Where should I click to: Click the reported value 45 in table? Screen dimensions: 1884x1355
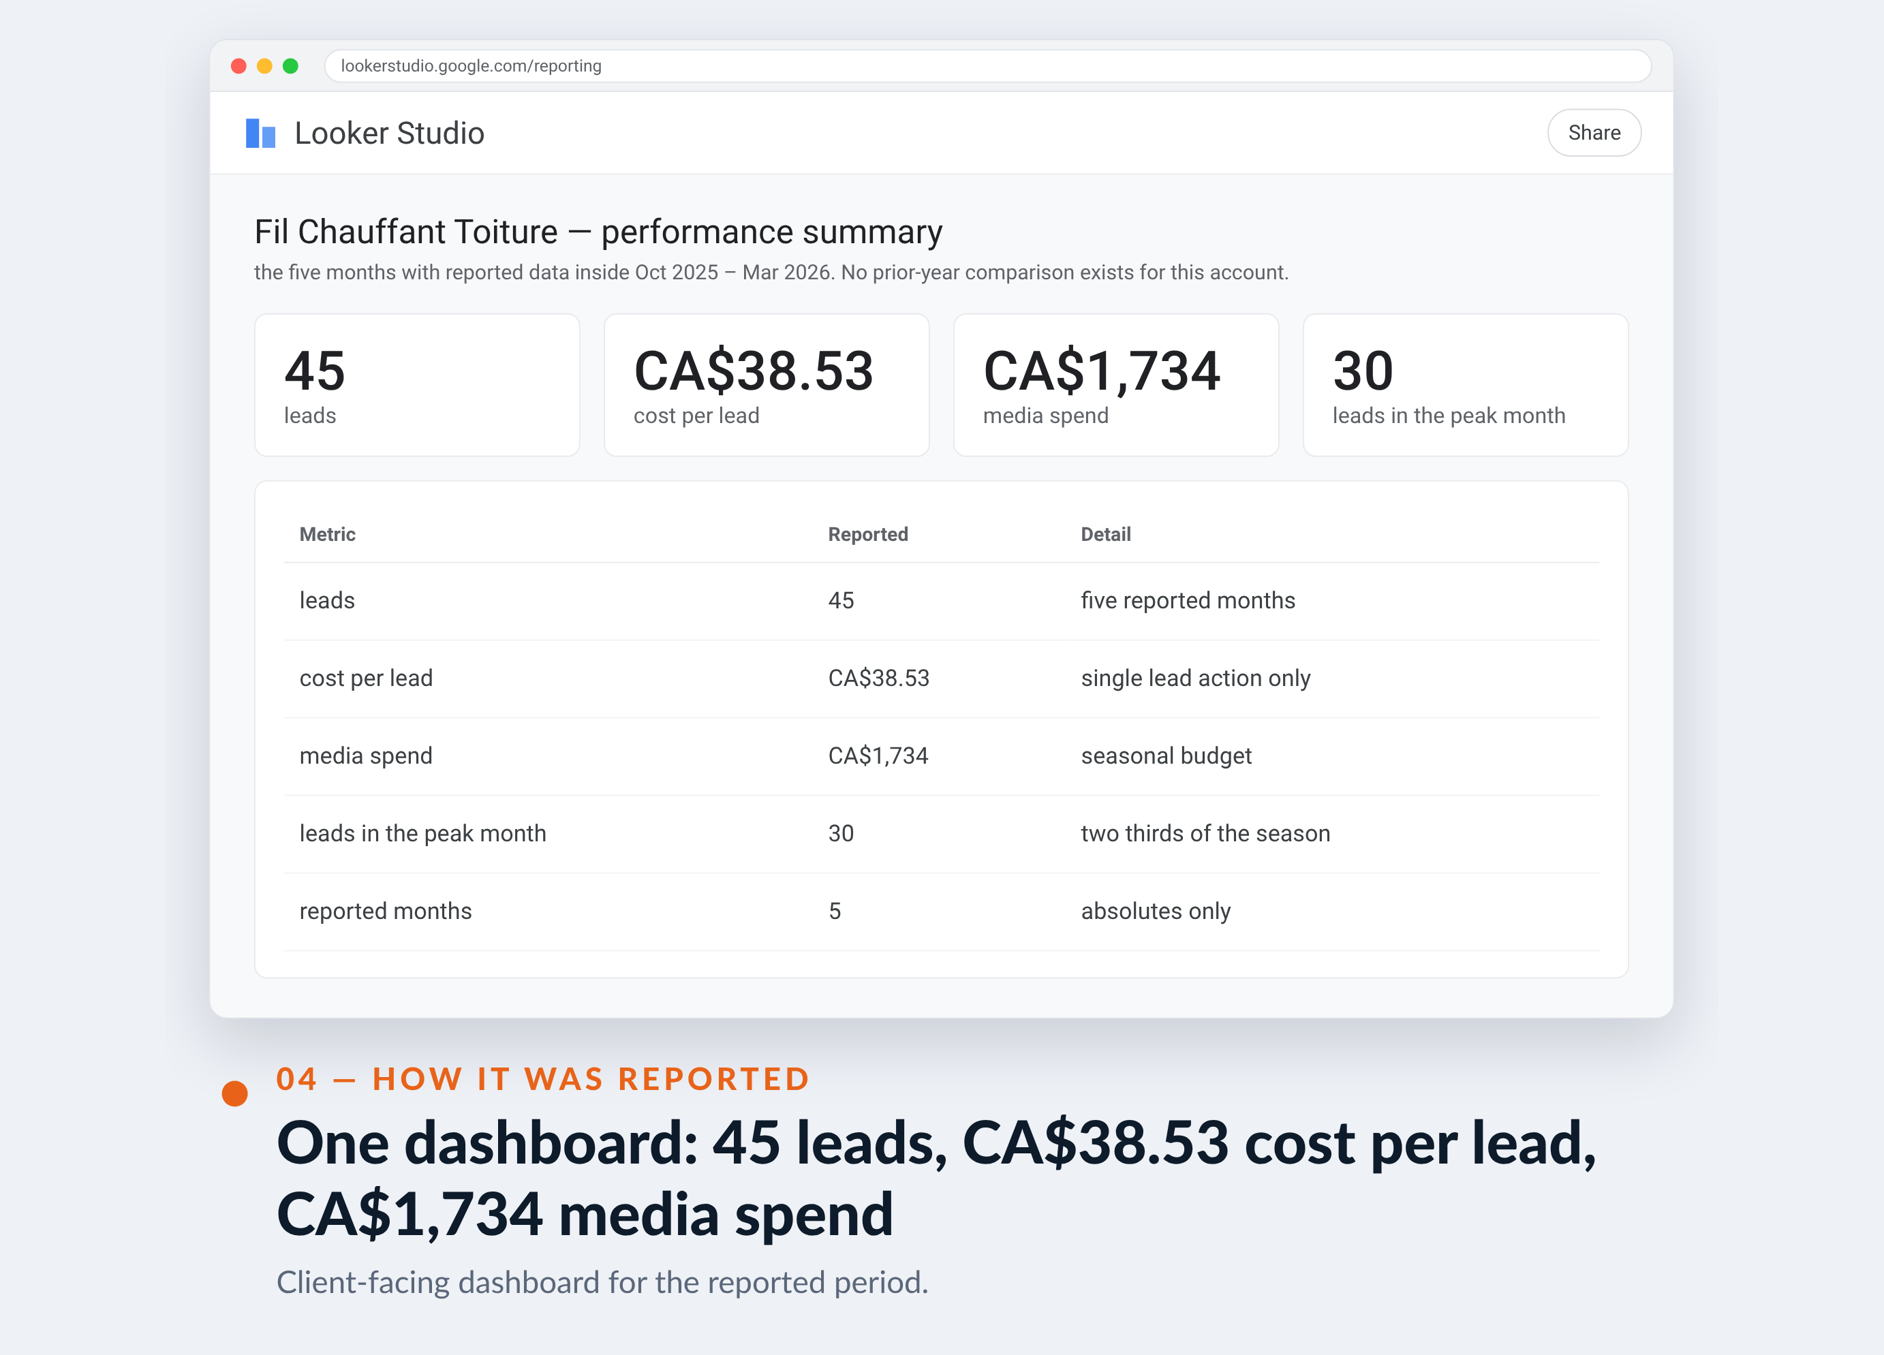pos(841,601)
